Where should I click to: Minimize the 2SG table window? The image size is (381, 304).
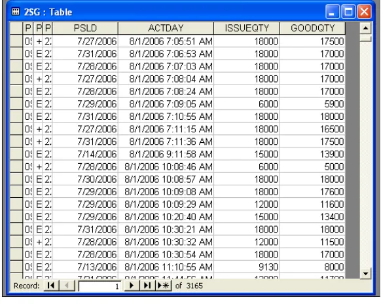tap(333, 11)
